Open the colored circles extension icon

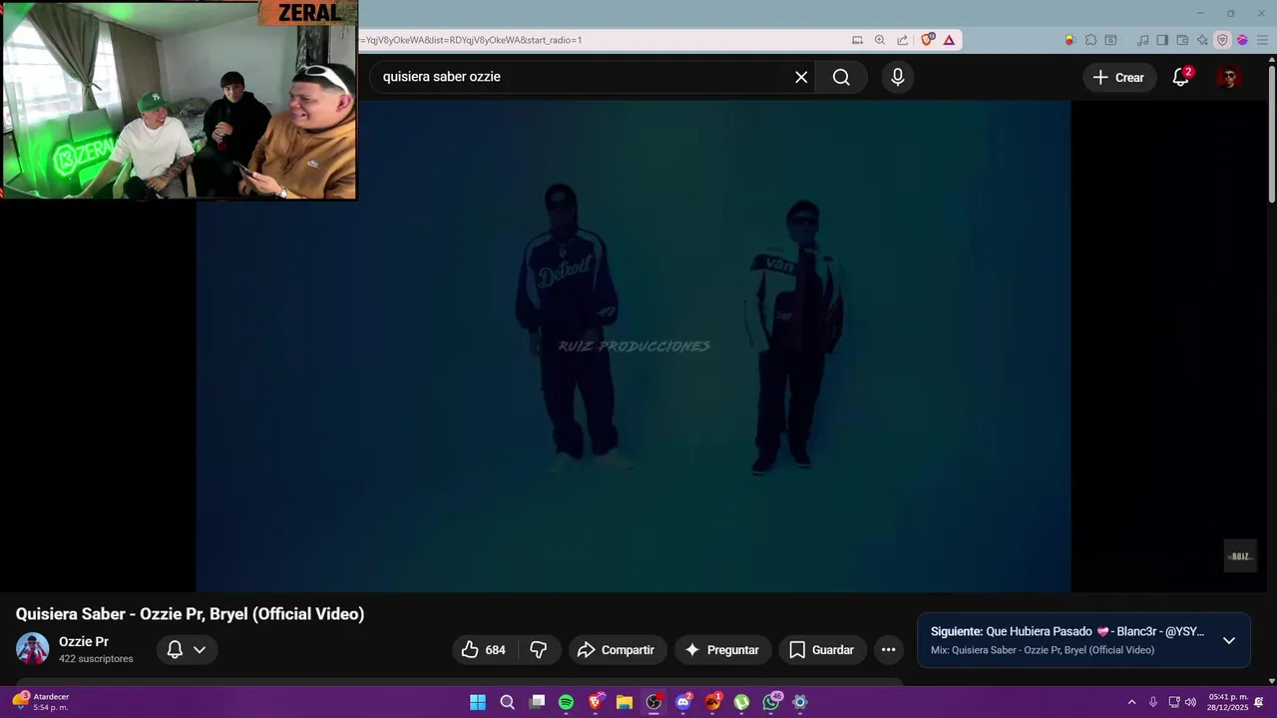pos(1070,40)
